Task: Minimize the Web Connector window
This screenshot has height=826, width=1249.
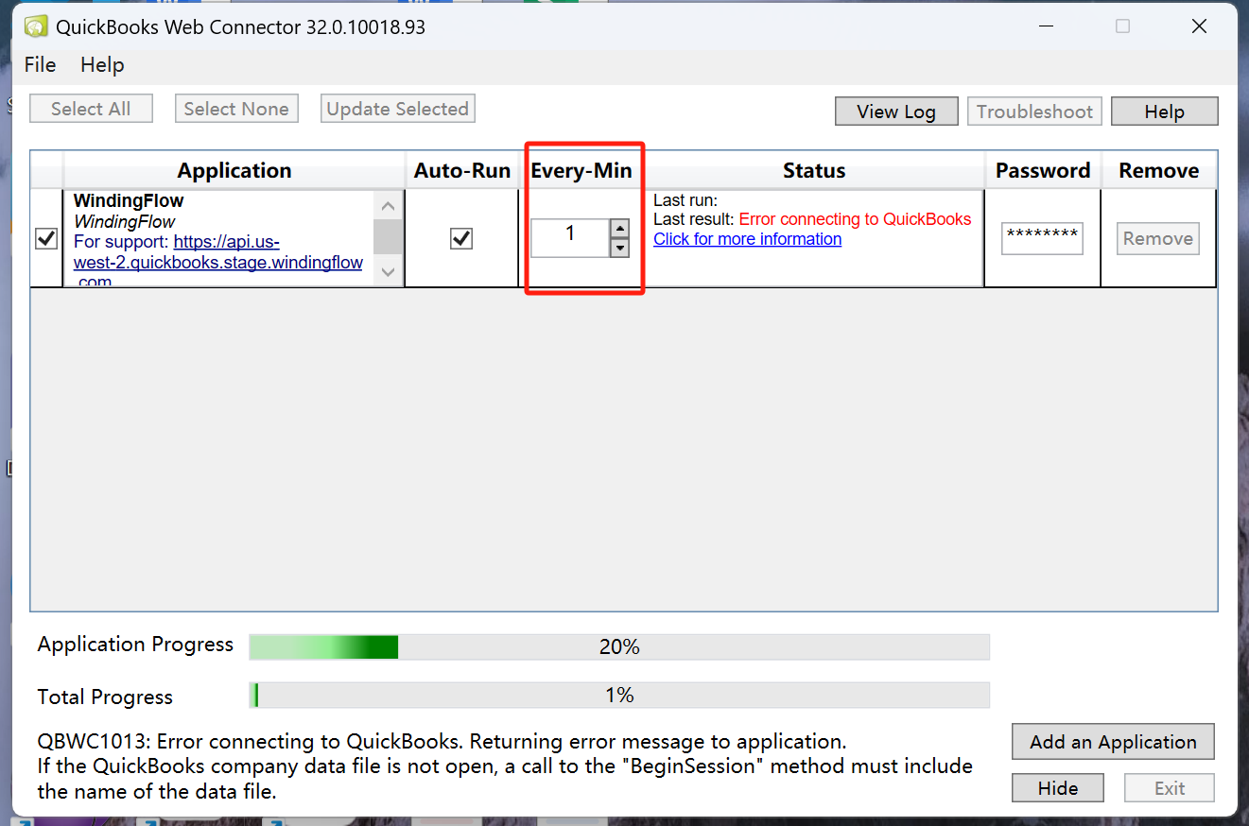Action: (x=1046, y=26)
